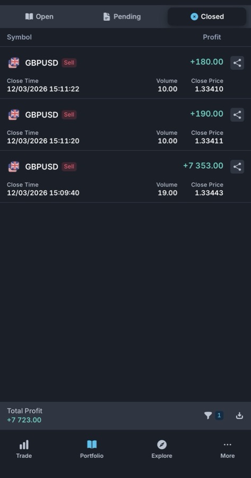Image resolution: width=251 pixels, height=478 pixels.
Task: Sort by the Profit column header
Action: point(212,37)
